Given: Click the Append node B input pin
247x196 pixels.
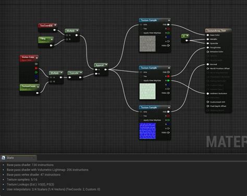Looking at the screenshot, I should click(96, 73).
